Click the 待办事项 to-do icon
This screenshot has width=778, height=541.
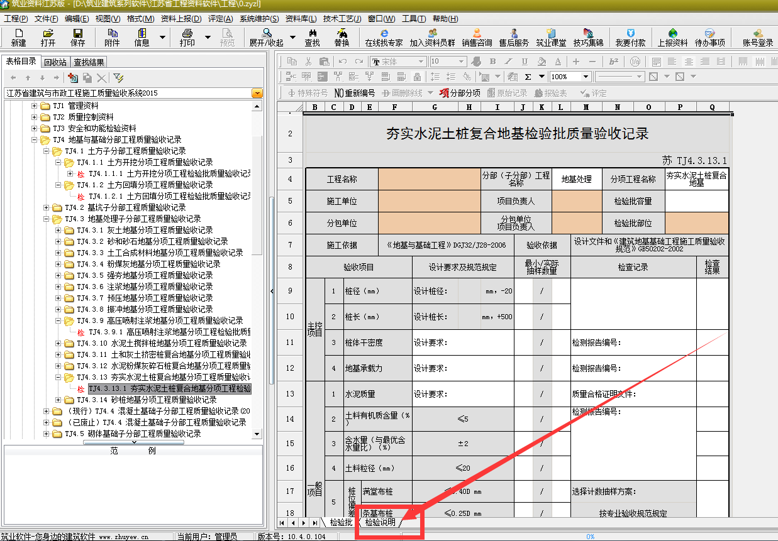(x=709, y=38)
